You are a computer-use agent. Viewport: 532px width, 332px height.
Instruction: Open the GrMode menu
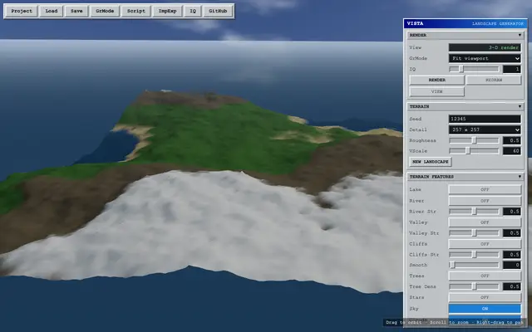[x=105, y=11]
